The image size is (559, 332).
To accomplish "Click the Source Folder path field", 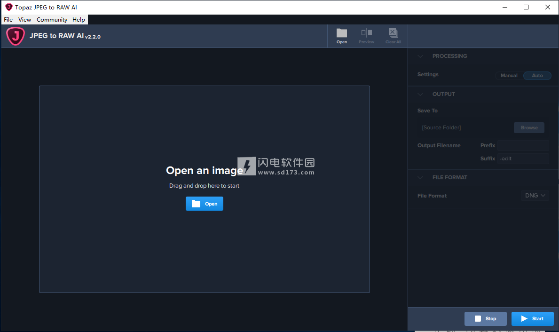I will 465,127.
